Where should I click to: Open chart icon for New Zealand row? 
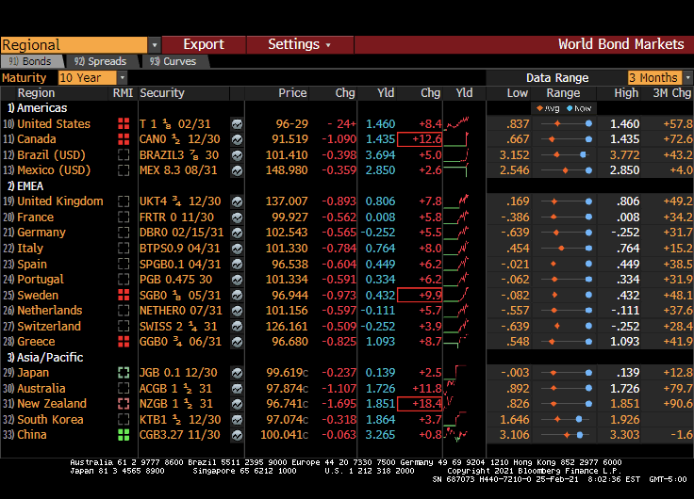click(x=238, y=404)
